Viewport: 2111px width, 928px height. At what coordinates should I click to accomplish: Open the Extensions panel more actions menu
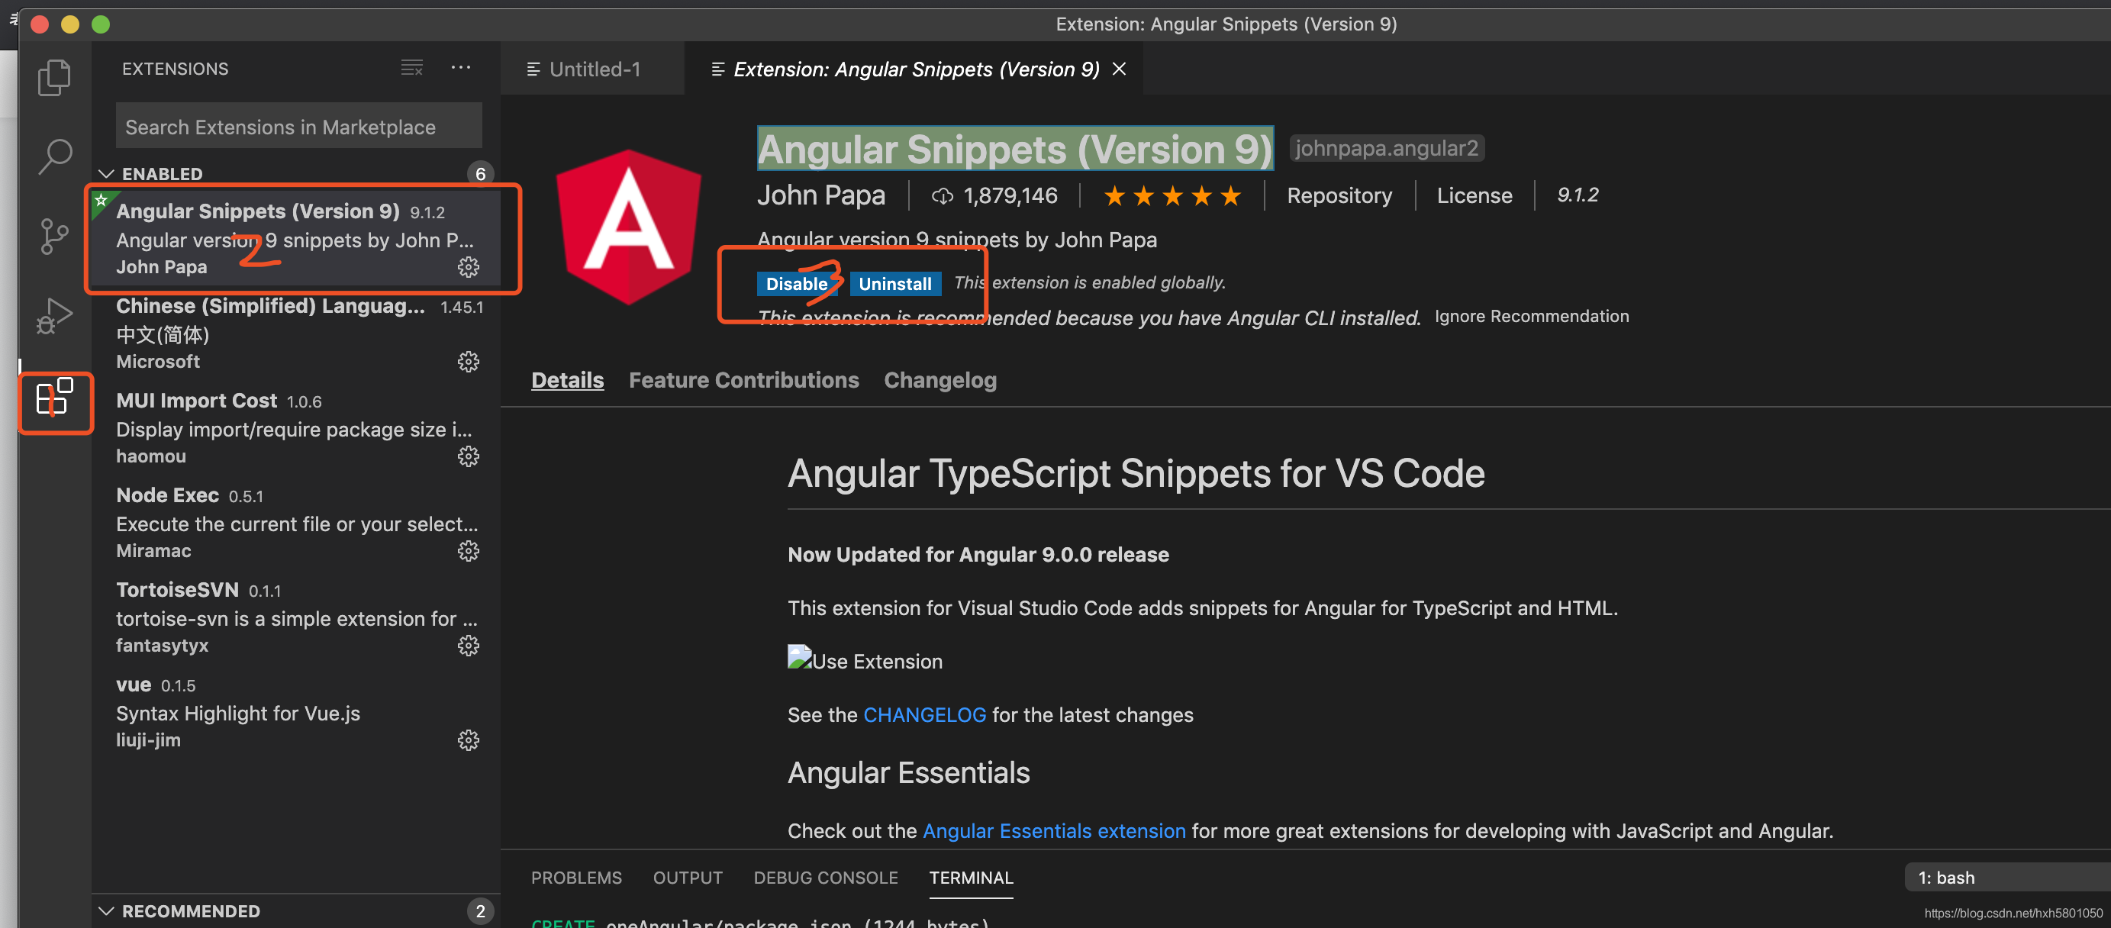[460, 68]
